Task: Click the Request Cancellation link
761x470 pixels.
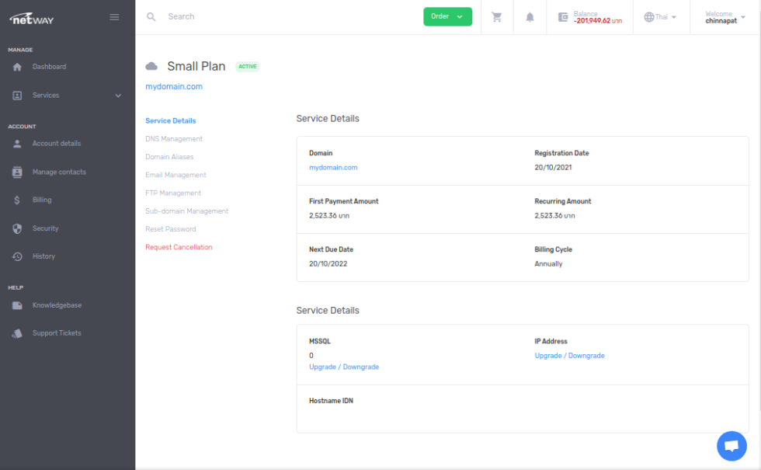Action: coord(179,247)
